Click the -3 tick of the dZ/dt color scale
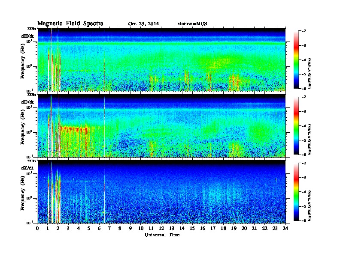Image resolution: width=340 pixels, height=262 pixels. [x=304, y=178]
